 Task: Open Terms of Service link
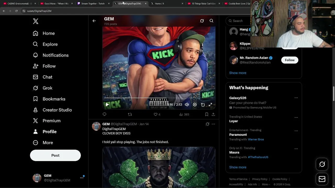click(238, 179)
